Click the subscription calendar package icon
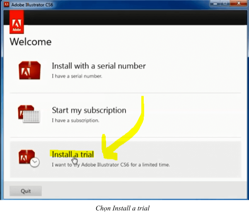249x213 pixels. pos(28,114)
